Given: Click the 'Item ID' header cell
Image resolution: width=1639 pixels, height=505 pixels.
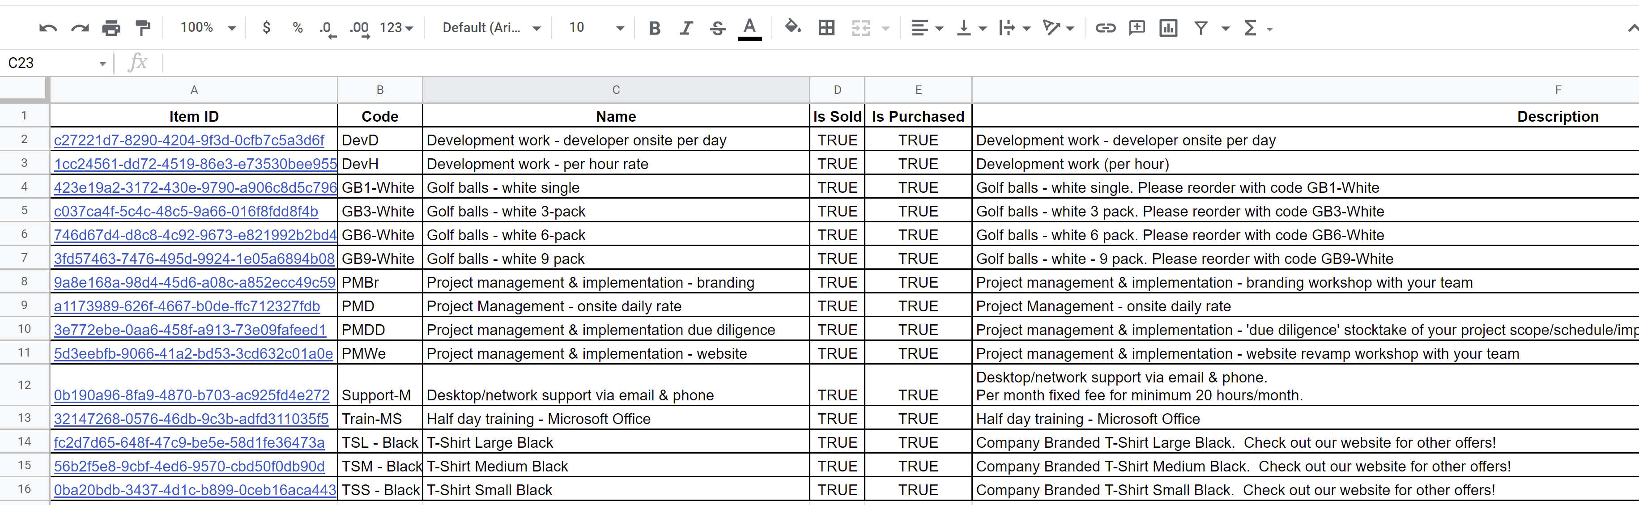Looking at the screenshot, I should [194, 116].
